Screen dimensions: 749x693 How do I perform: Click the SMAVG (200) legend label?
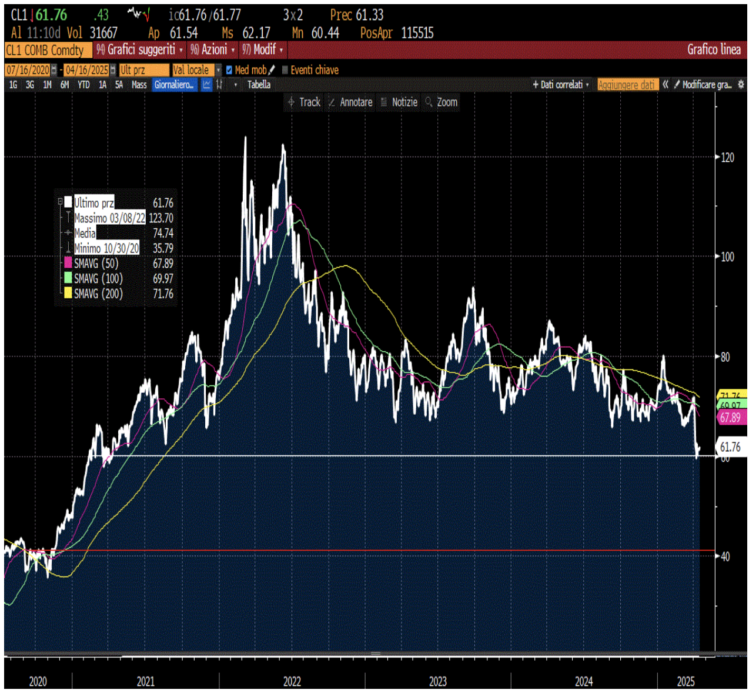(x=98, y=294)
